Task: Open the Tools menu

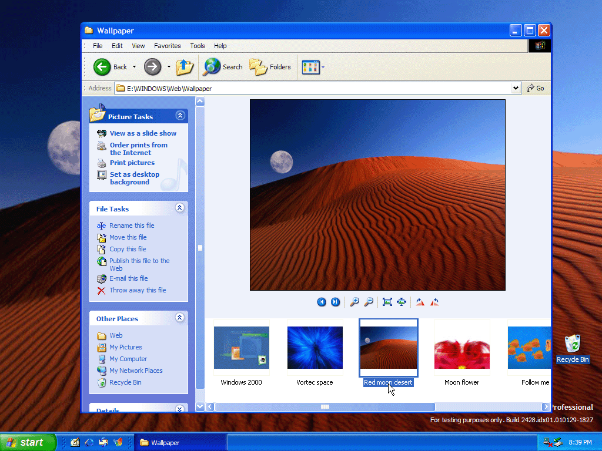Action: click(x=198, y=46)
